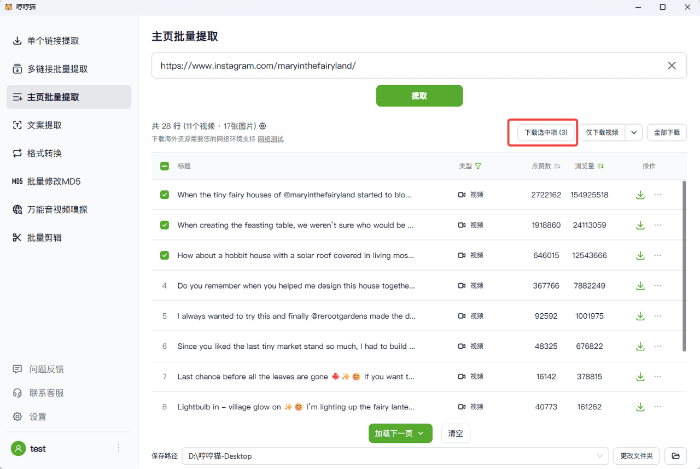Open the format conversion section
Screen dimensions: 700x469
coord(44,154)
